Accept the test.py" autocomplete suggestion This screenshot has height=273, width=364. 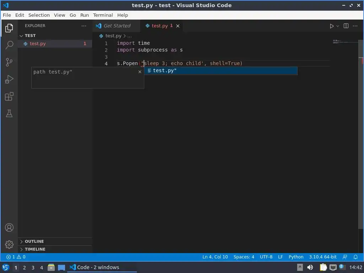click(220, 71)
